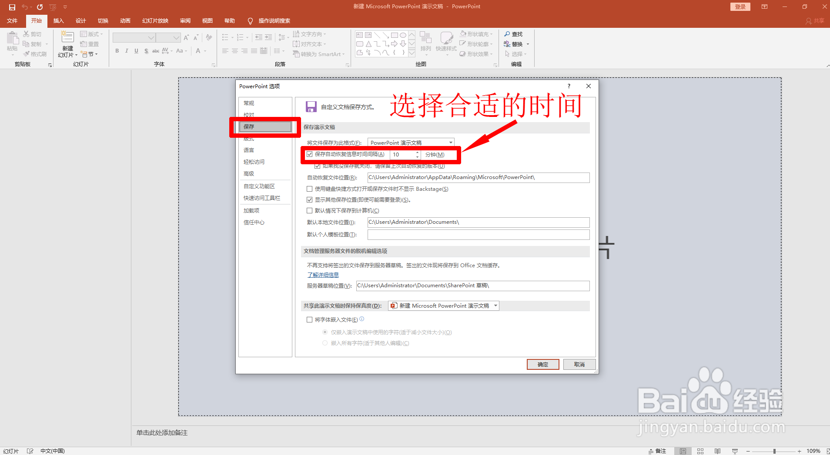Toggle the AutoRecover save interval checkbox
830x455 pixels.
[x=310, y=154]
